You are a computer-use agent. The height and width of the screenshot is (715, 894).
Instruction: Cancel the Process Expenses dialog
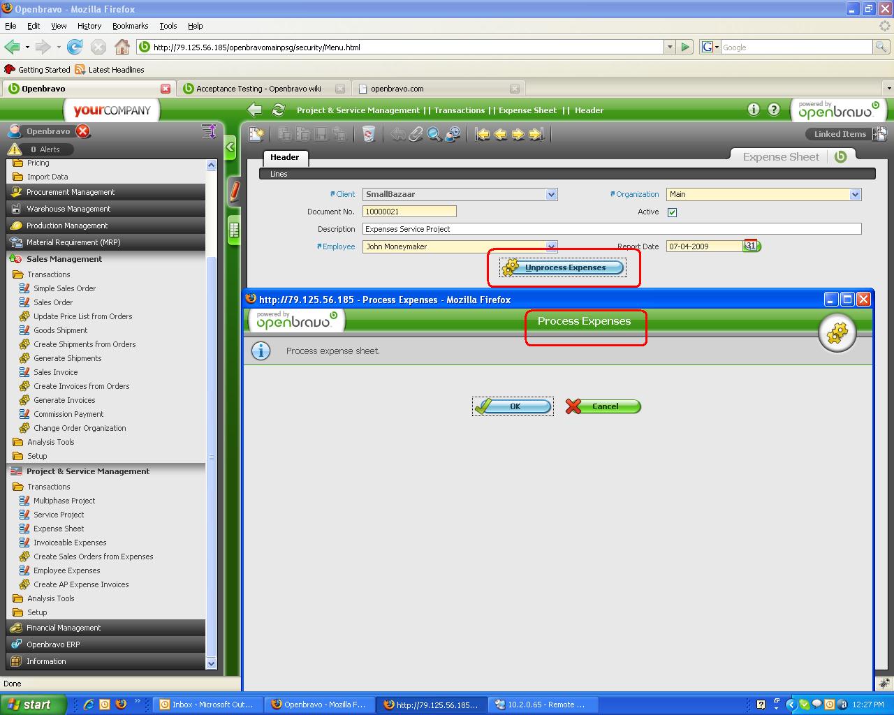[x=602, y=406]
